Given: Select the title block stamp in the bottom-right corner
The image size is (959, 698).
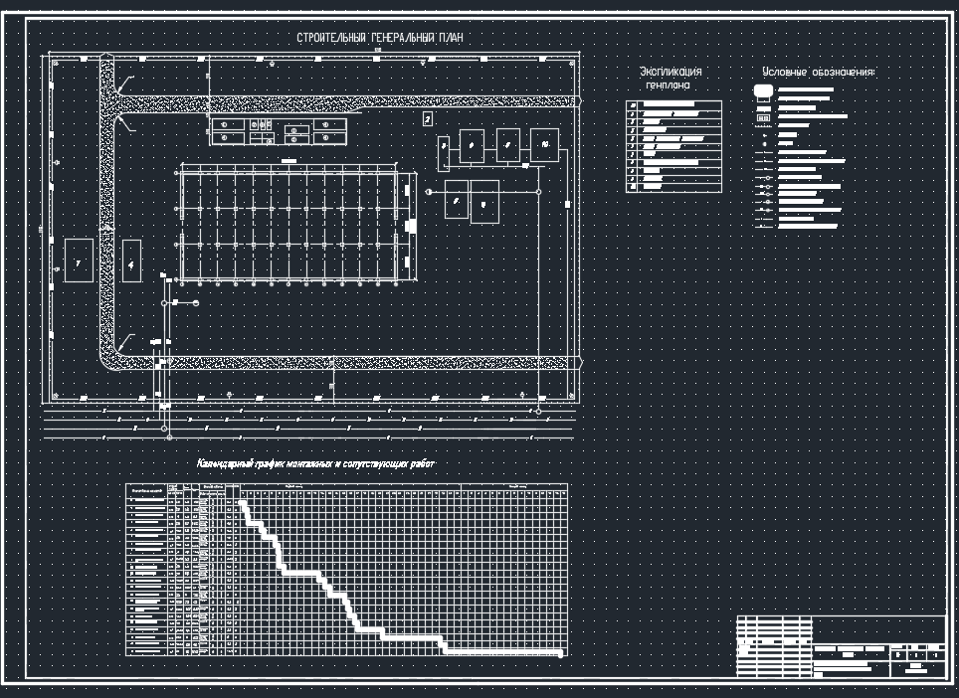Looking at the screenshot, I should [841, 646].
